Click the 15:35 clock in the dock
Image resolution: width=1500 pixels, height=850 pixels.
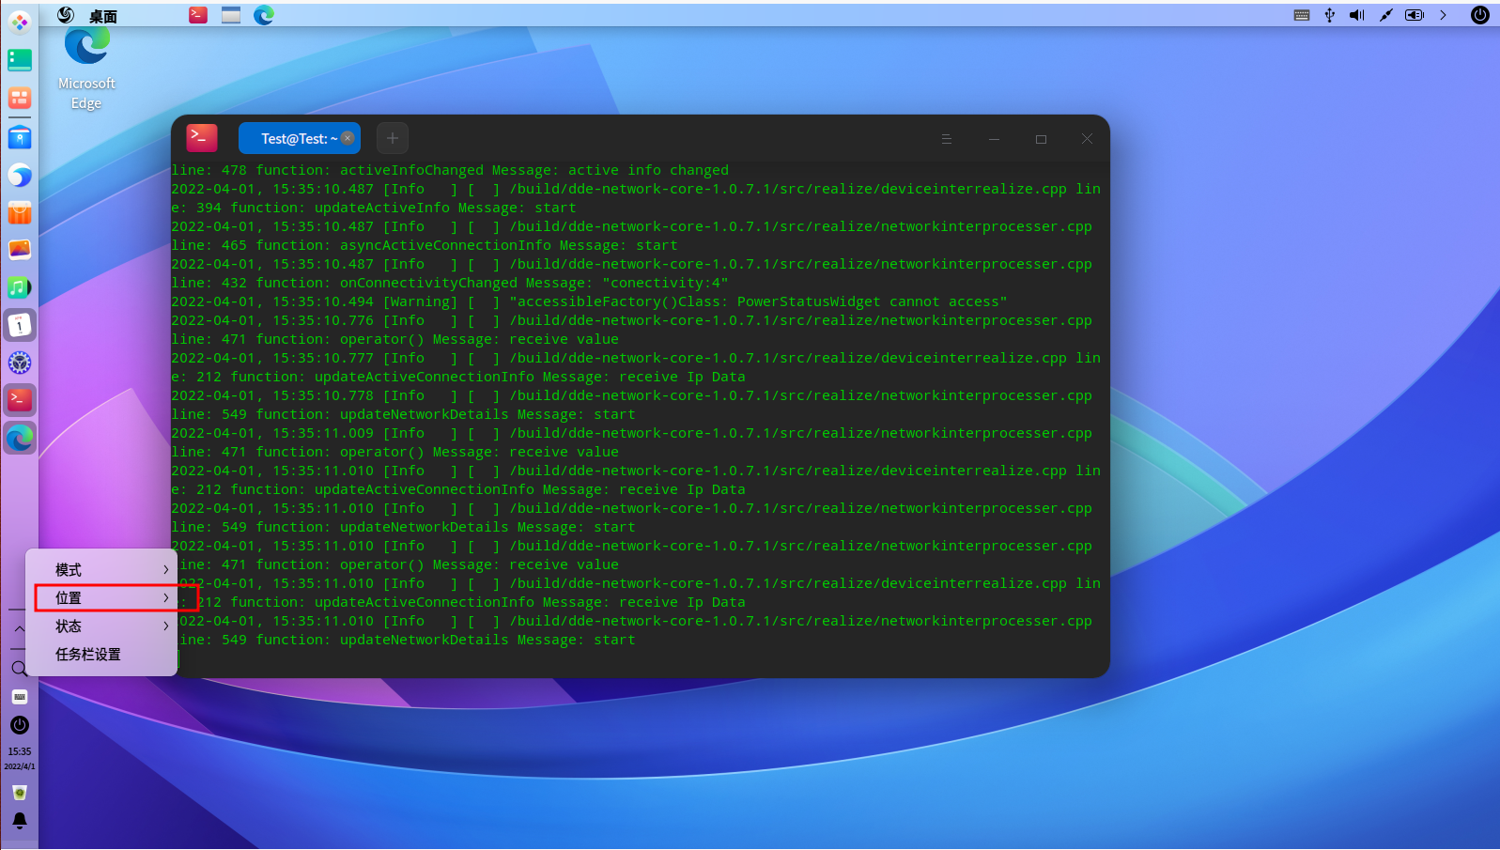pos(20,751)
